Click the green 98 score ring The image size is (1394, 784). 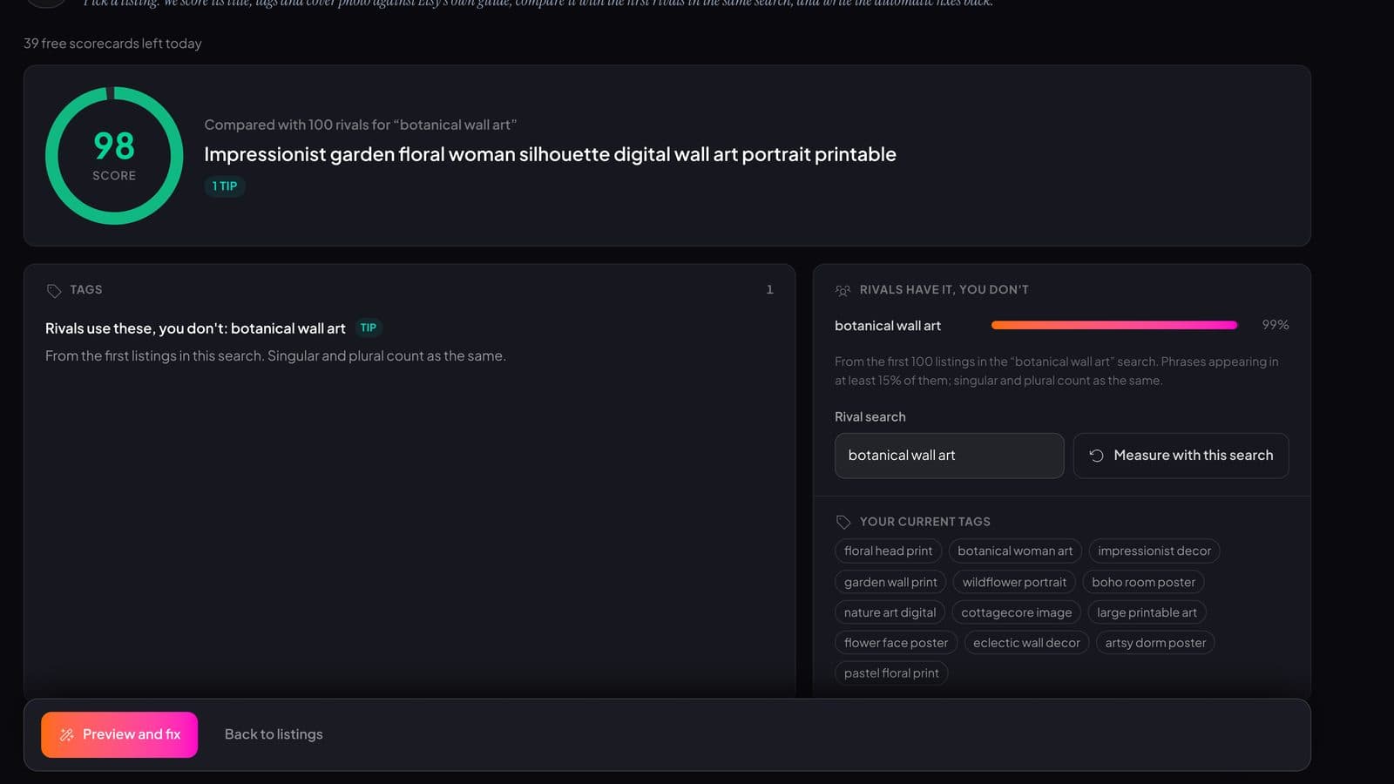pyautogui.click(x=114, y=156)
